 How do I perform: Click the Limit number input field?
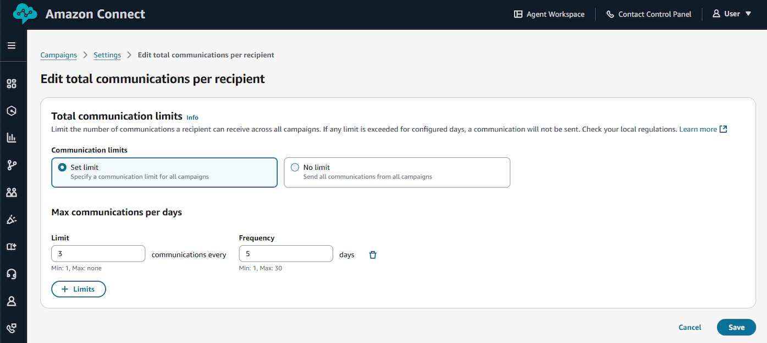(98, 254)
